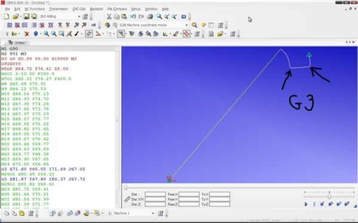Open the Transmission menu
The height and width of the screenshot is (223, 358).
coord(59,9)
